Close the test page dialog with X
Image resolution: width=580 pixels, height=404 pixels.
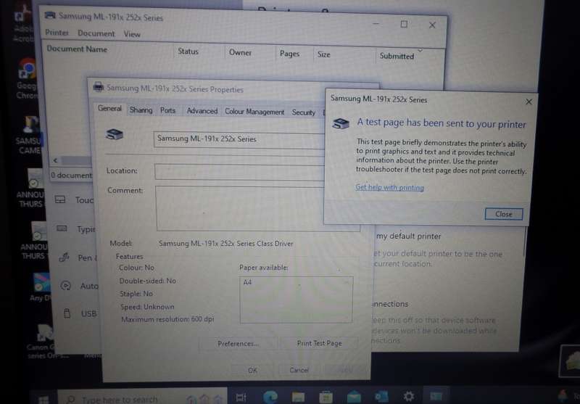(529, 102)
